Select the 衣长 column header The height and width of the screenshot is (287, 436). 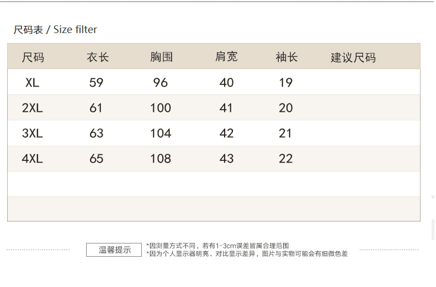click(98, 57)
